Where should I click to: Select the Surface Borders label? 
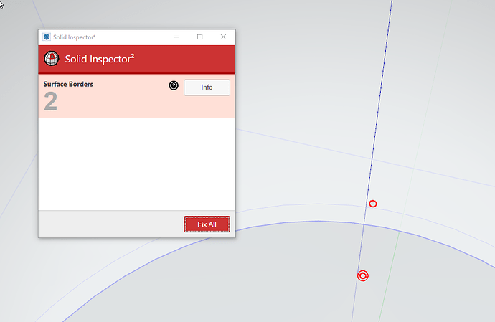tap(68, 85)
